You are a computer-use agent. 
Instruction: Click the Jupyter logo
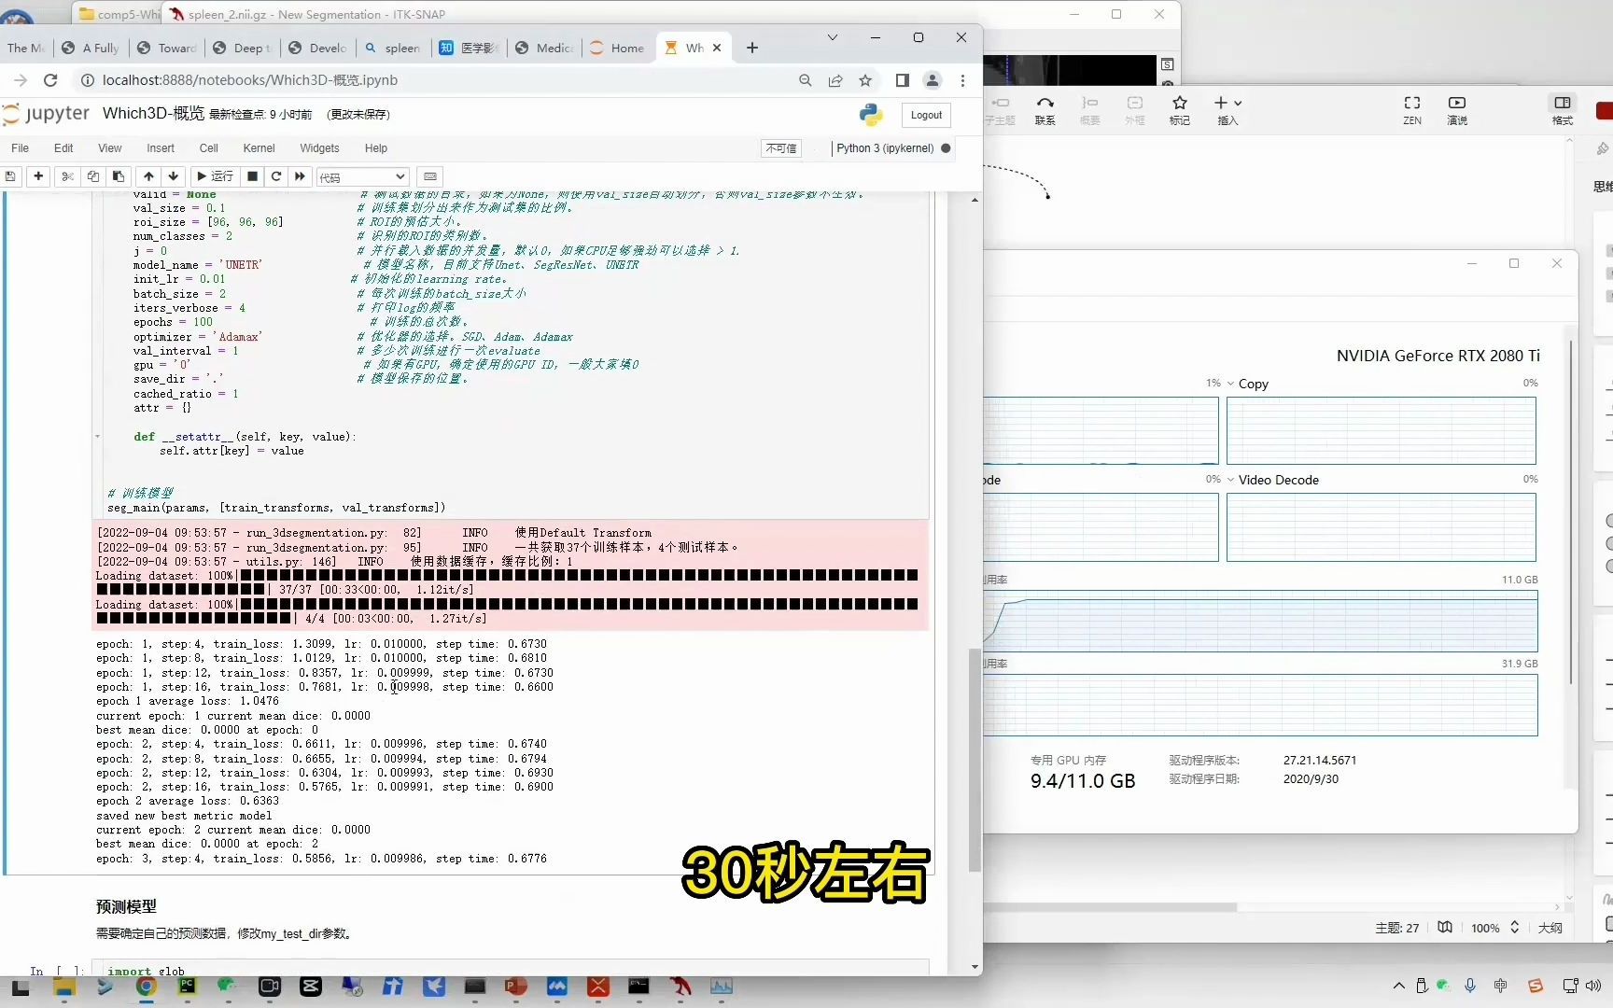pos(46,114)
